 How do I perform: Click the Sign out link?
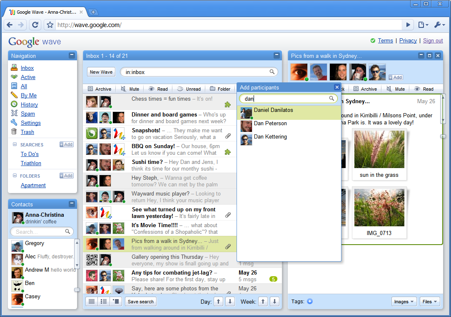click(x=433, y=40)
